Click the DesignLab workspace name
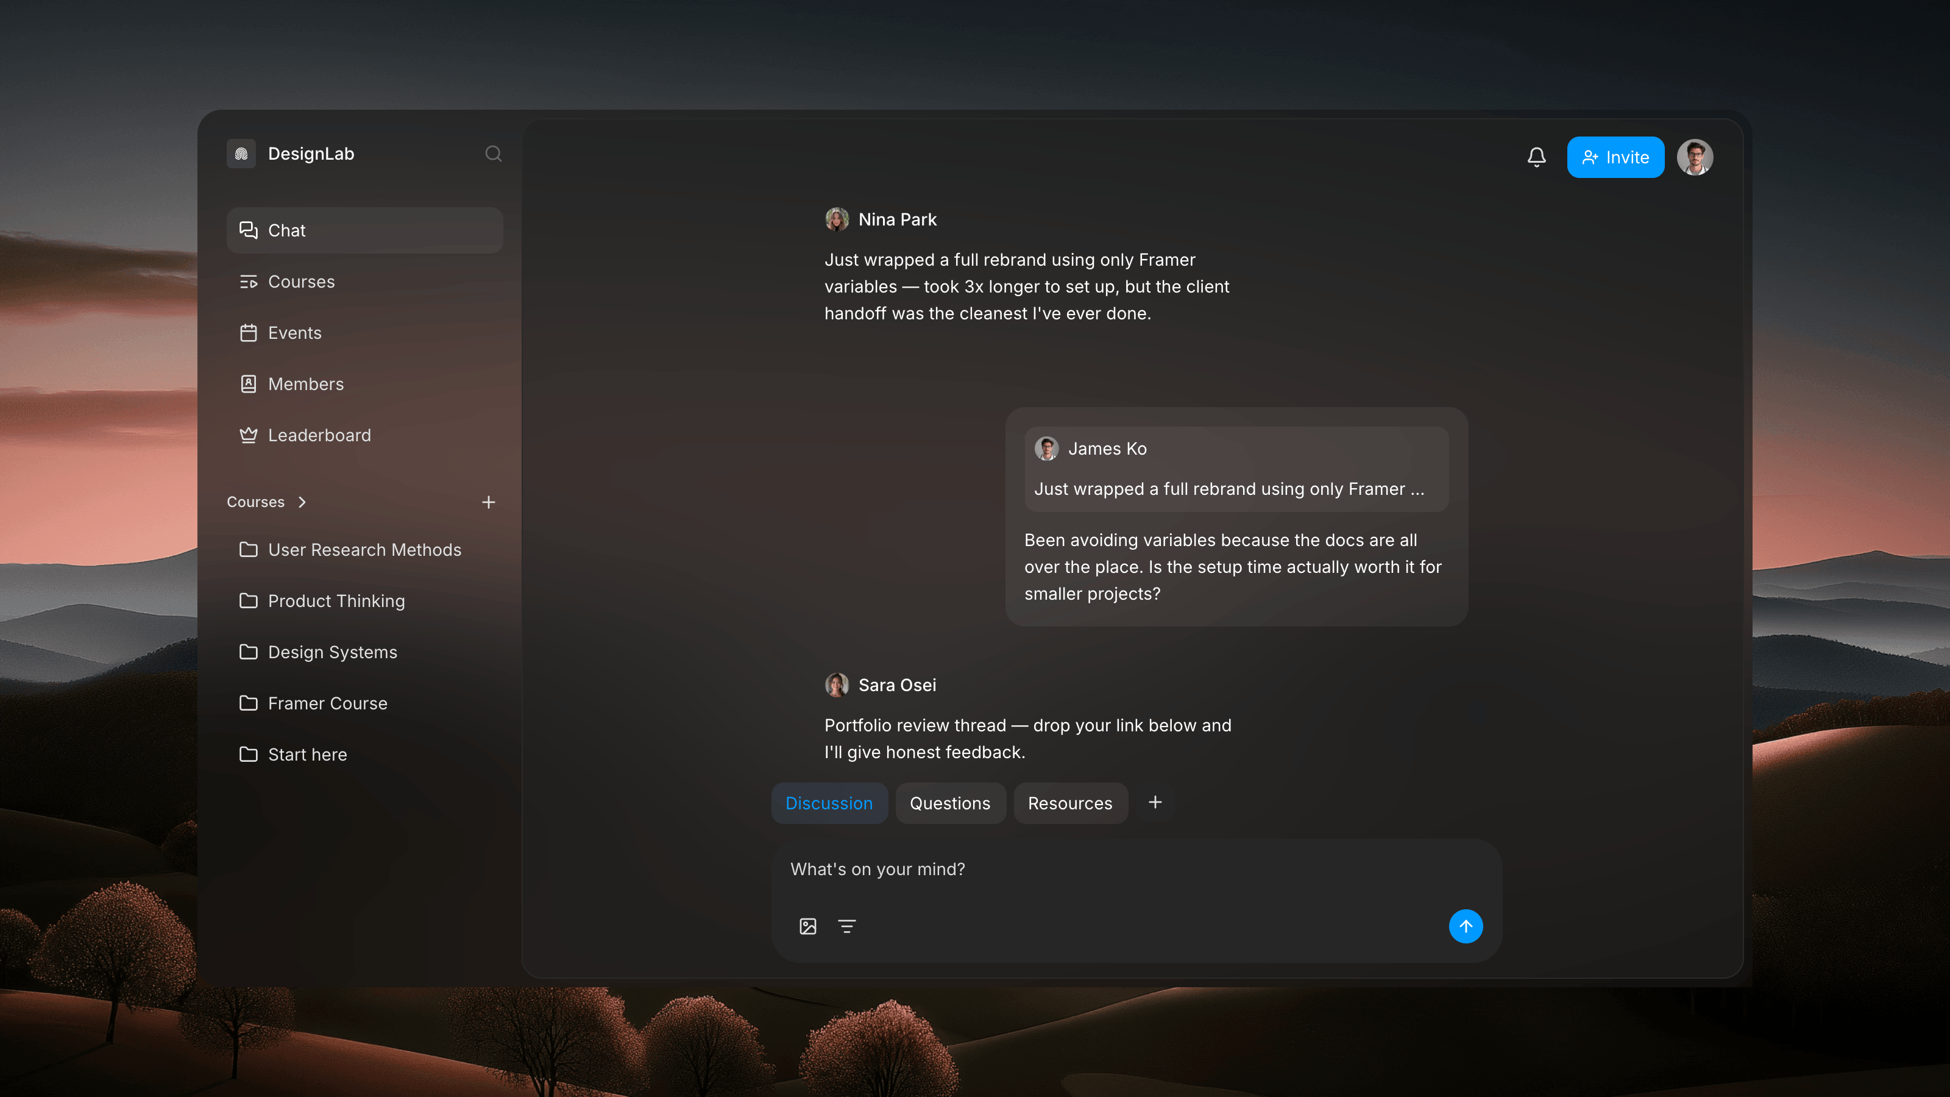The image size is (1950, 1097). (x=311, y=154)
